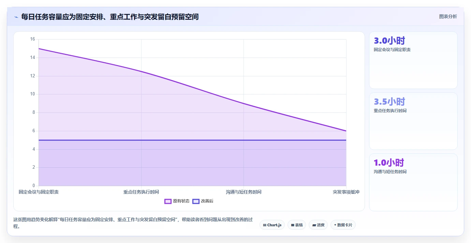Click the 改善后 blue legend swatch
The height and width of the screenshot is (243, 471).
(x=196, y=201)
